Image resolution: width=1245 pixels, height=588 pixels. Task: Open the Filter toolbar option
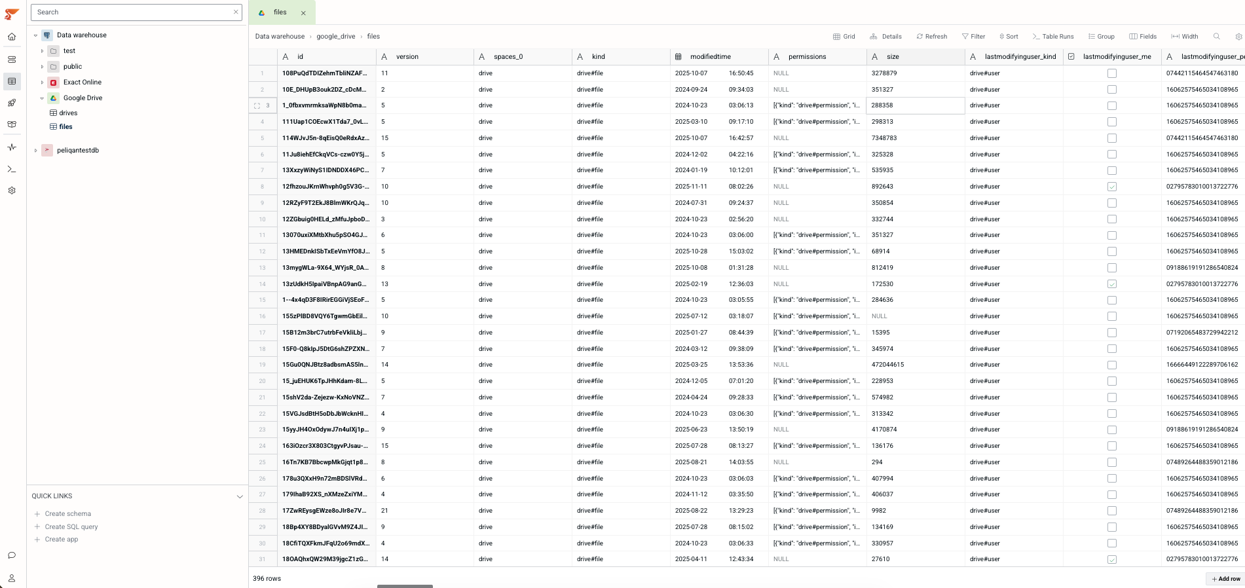pos(973,37)
